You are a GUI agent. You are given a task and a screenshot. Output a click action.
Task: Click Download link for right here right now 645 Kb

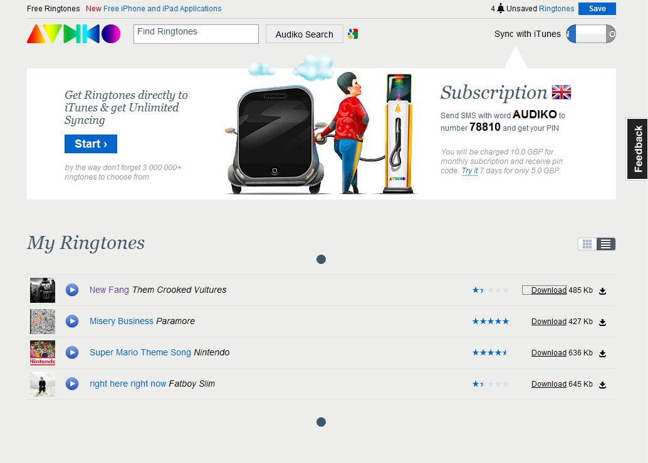click(x=549, y=384)
